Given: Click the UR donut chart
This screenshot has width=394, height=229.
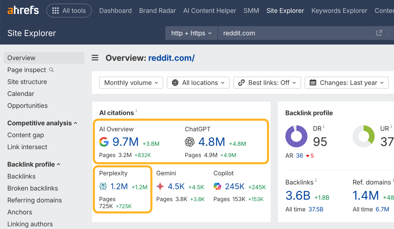Looking at the screenshot, I should pyautogui.click(x=364, y=136).
